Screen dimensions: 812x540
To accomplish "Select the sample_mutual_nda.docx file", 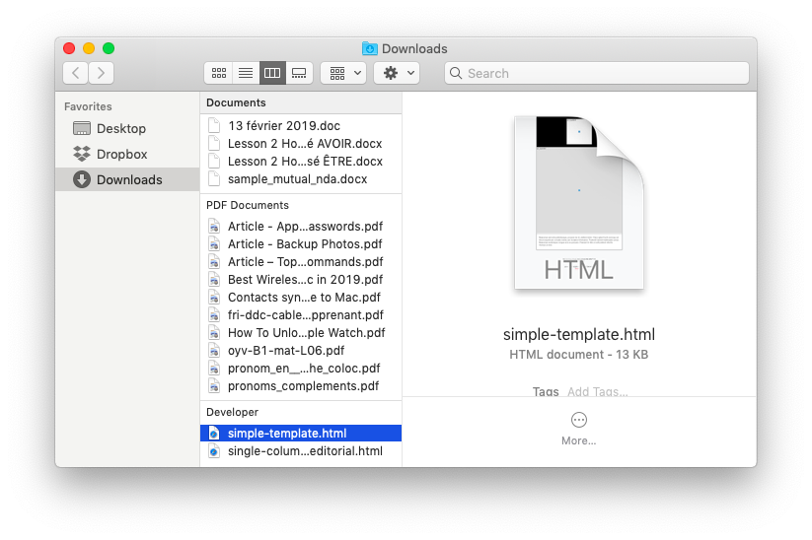I will tap(297, 179).
